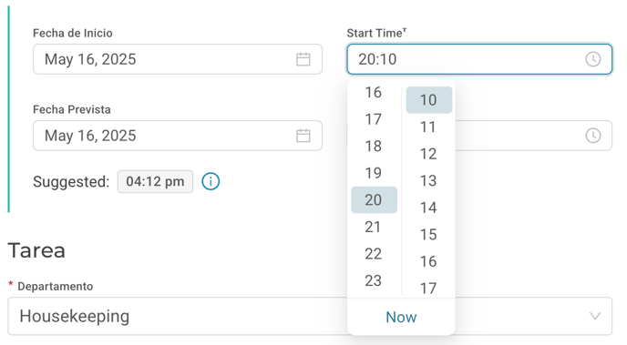This screenshot has width=627, height=345.
Task: Click the Now link in time picker
Action: tap(401, 317)
